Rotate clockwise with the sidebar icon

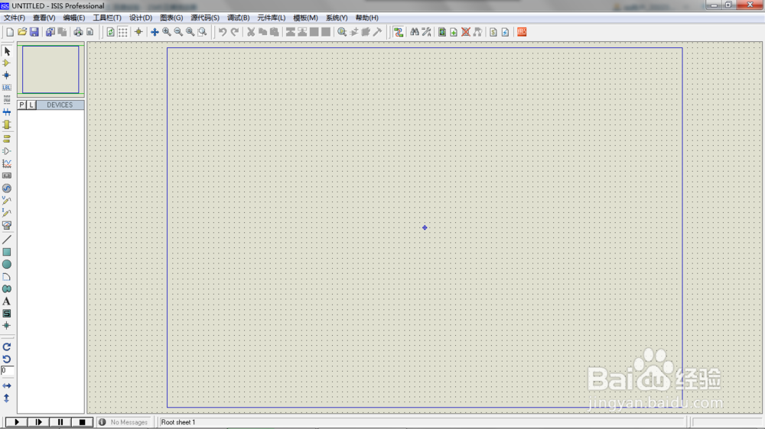[7, 347]
